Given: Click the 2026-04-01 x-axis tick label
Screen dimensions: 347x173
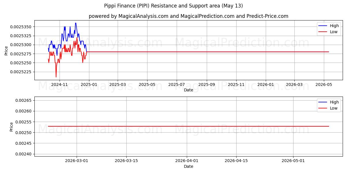Looking at the screenshot, I should 187,161.
